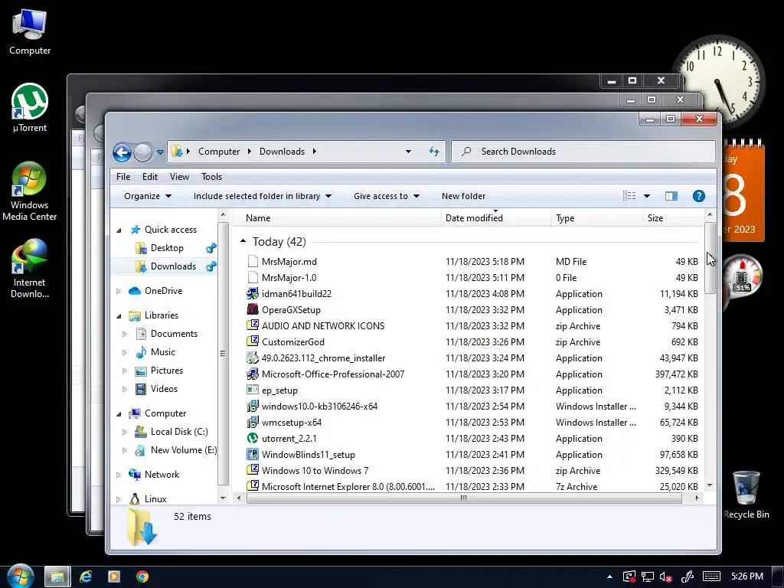This screenshot has width=784, height=588.
Task: Open the Videos library
Action: click(164, 388)
